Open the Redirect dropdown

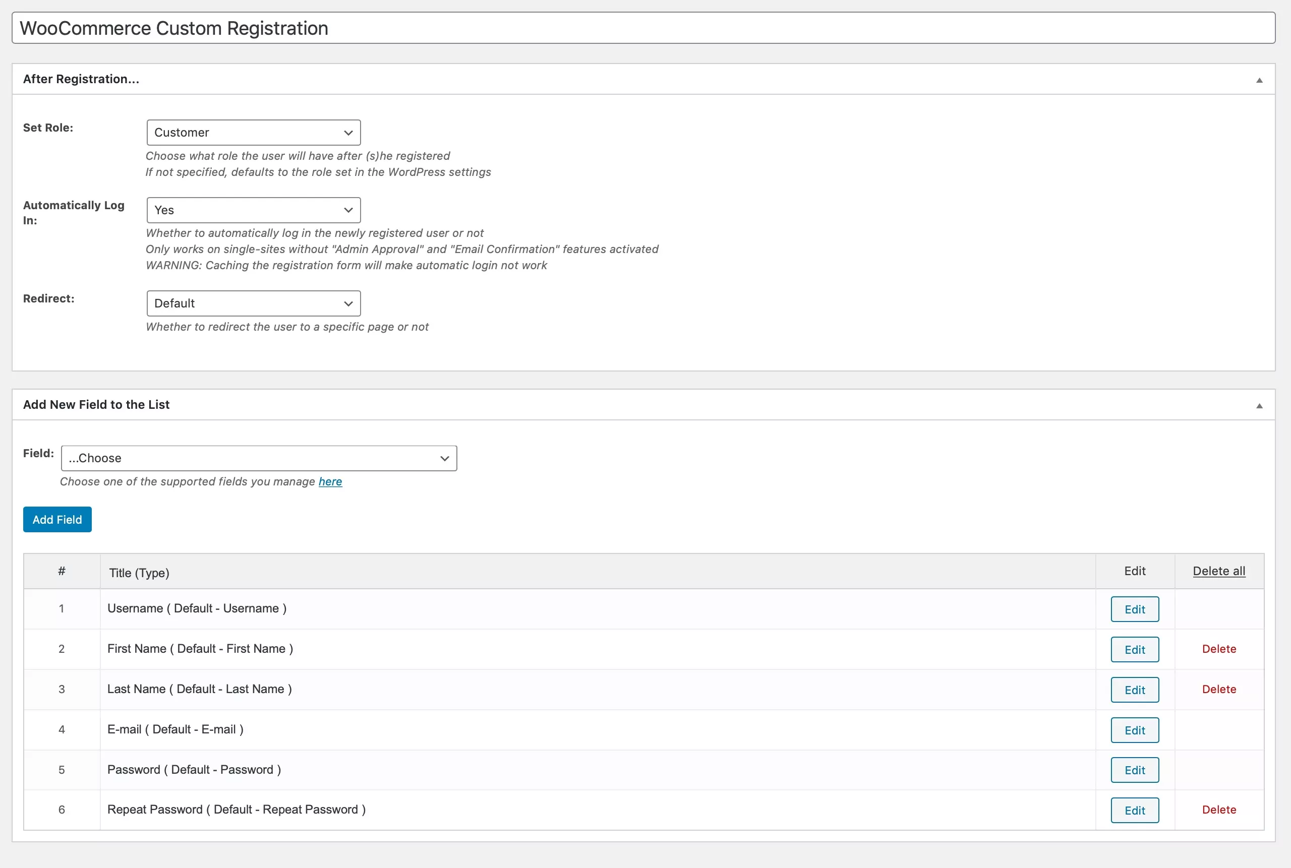254,303
